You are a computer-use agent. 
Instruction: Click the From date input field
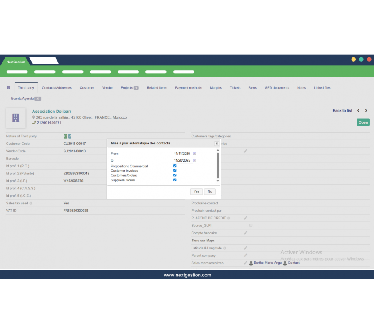click(x=182, y=154)
